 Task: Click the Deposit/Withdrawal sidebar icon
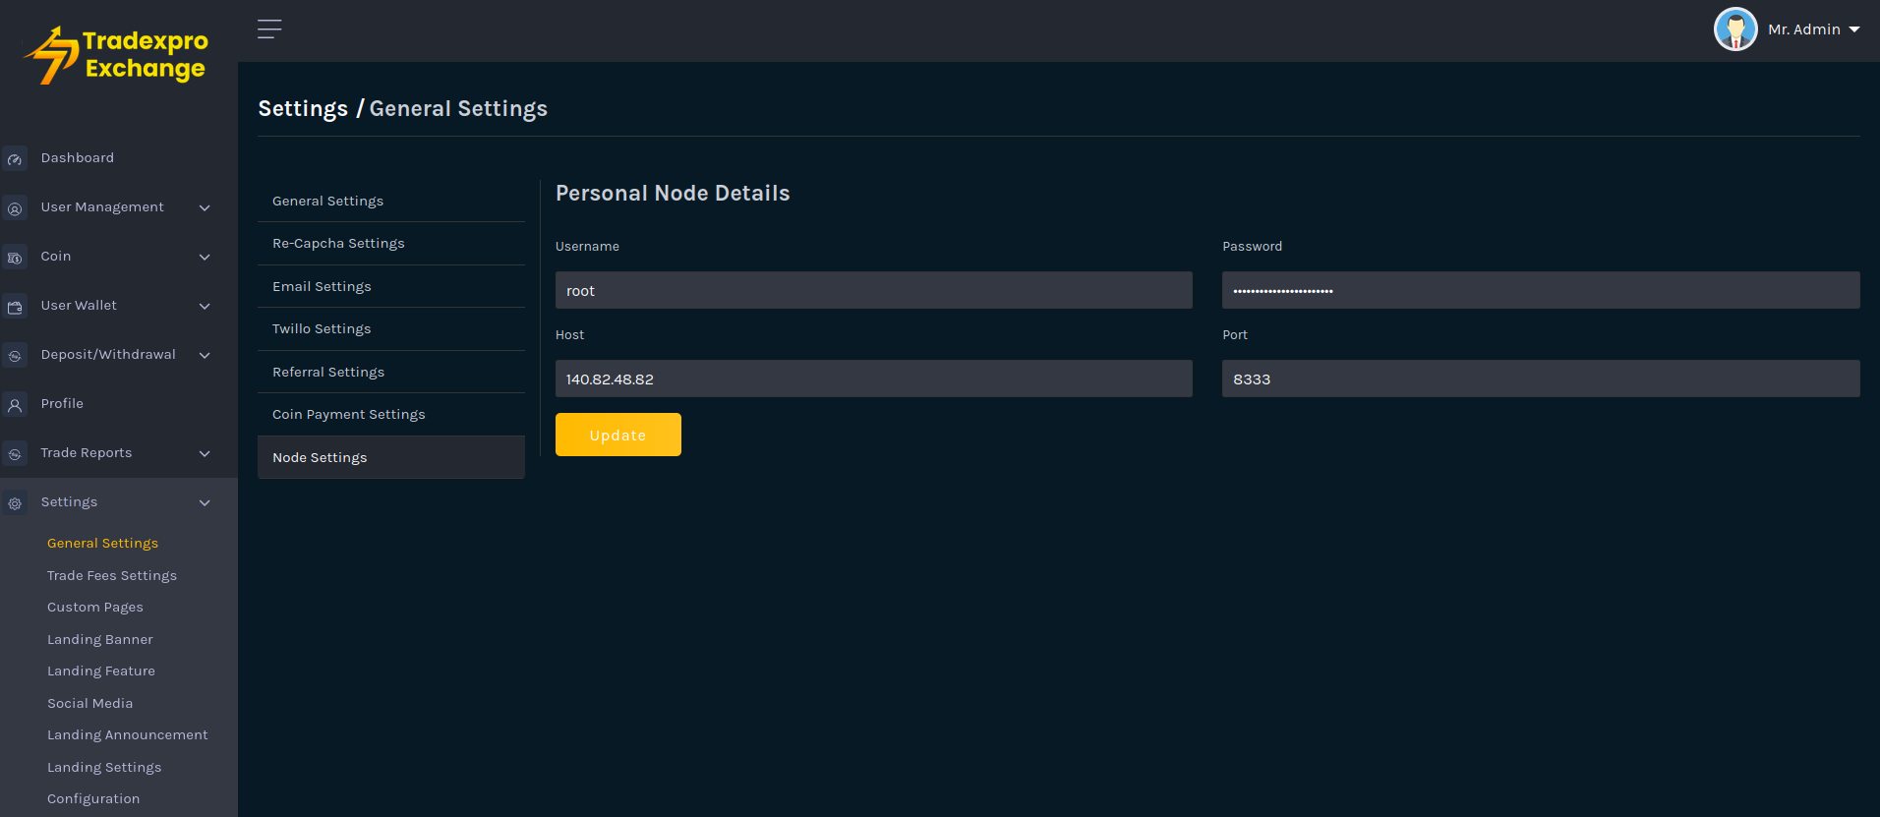tap(15, 356)
